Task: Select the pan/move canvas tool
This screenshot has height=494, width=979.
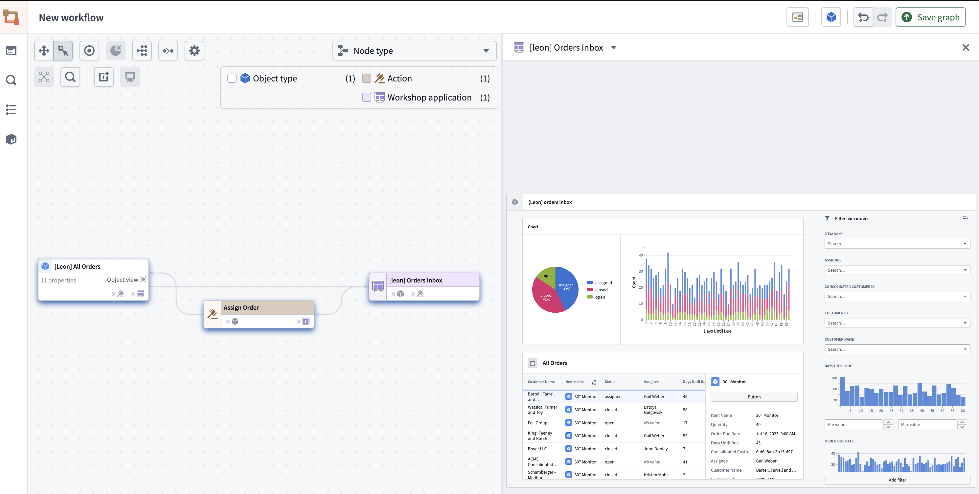Action: (44, 51)
